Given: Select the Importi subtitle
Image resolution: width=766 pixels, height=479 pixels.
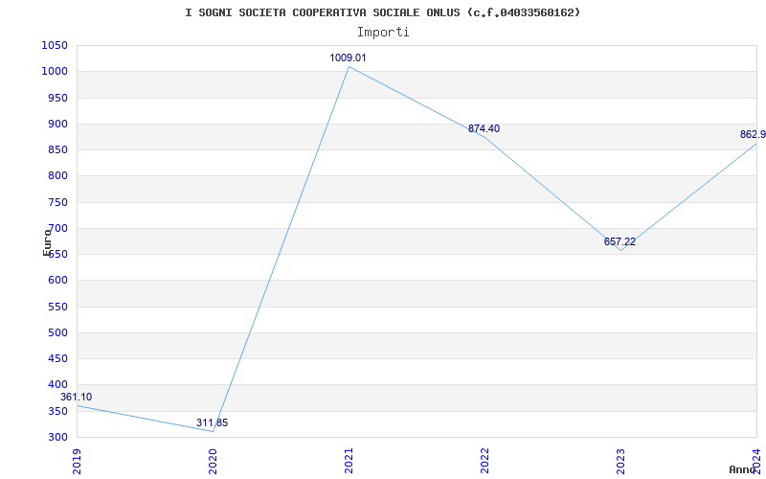Looking at the screenshot, I should tap(383, 33).
